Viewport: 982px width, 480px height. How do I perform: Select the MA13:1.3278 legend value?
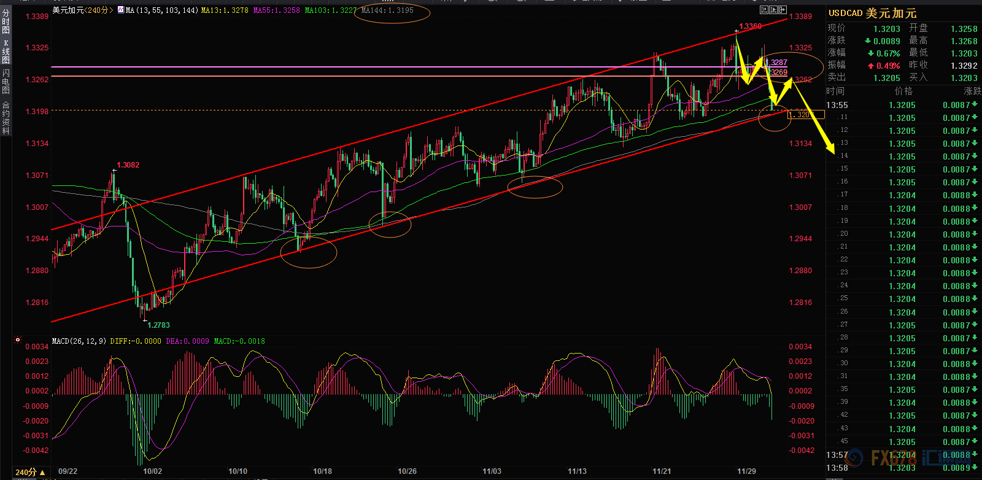[225, 10]
